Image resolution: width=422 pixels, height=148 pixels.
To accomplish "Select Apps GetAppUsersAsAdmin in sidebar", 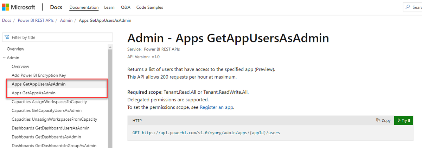I will pyautogui.click(x=39, y=84).
